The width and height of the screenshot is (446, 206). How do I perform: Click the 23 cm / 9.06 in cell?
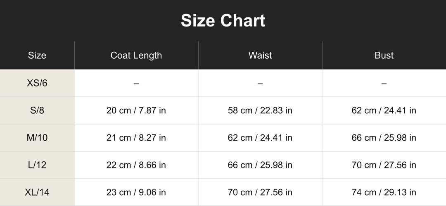click(136, 192)
